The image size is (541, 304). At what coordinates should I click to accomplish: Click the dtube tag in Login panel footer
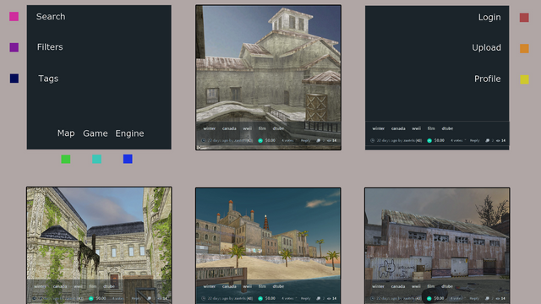click(x=447, y=128)
